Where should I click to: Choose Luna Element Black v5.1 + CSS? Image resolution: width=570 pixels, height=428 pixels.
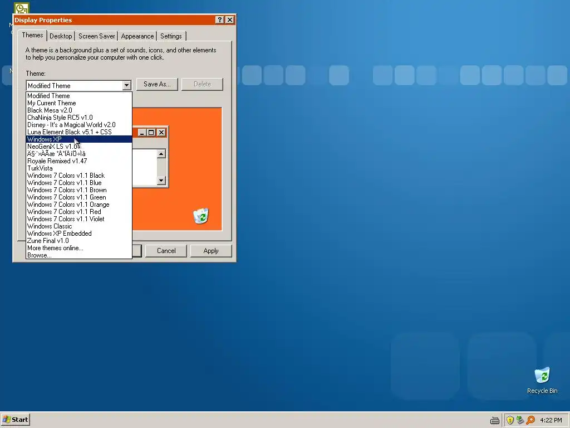point(79,132)
